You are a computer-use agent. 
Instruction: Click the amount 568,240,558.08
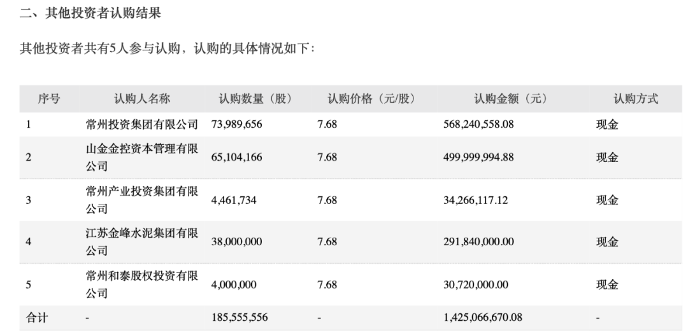tap(478, 125)
